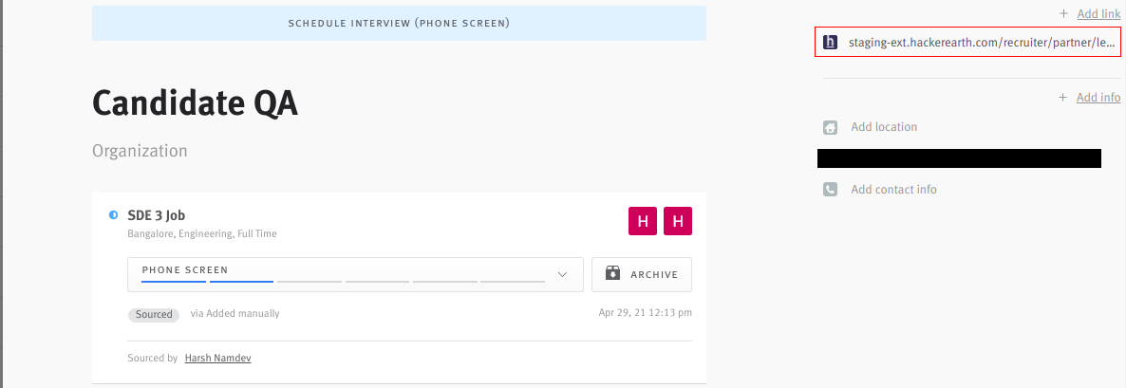1126x388 pixels.
Task: Select the third stage segment in progress bar
Action: (x=310, y=282)
